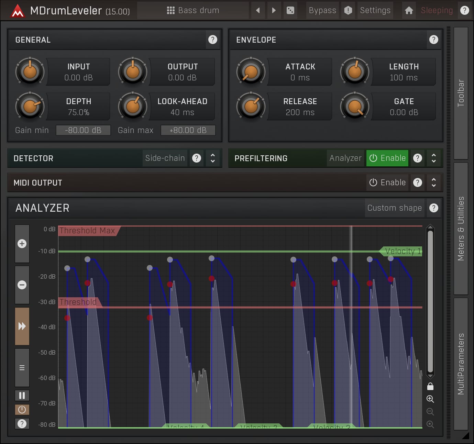This screenshot has width=474, height=444.
Task: Open the Meters & Utilities side tab
Action: click(461, 229)
